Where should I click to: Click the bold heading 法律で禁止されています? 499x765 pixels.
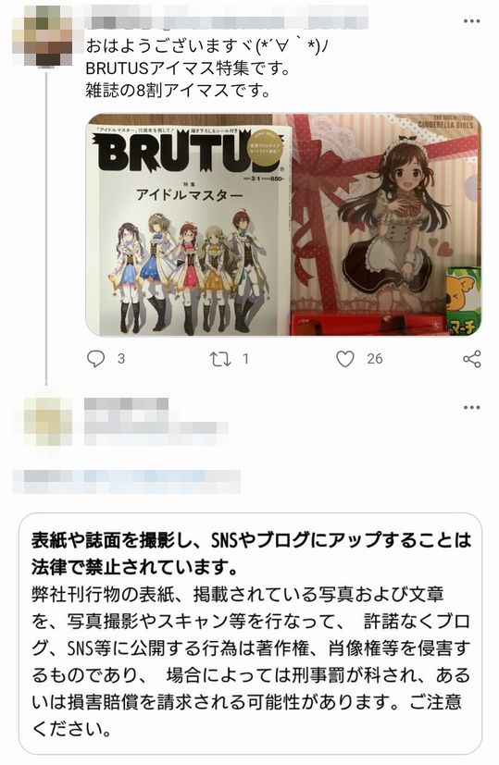135,567
